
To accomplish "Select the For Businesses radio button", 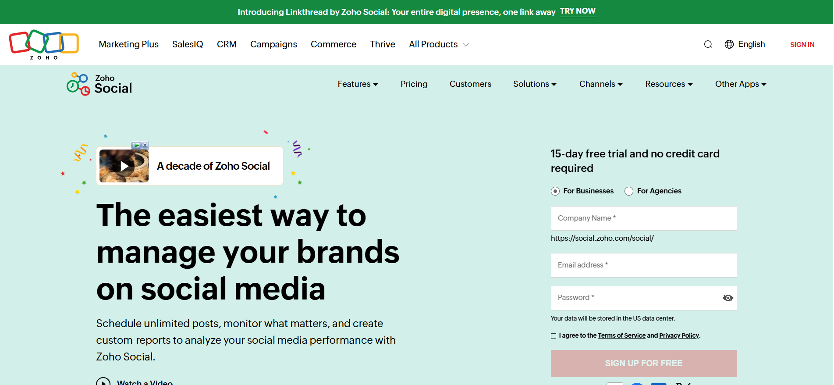I will pos(555,191).
